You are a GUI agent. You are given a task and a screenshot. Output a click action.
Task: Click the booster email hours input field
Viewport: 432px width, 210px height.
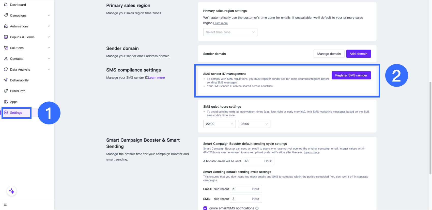point(253,161)
